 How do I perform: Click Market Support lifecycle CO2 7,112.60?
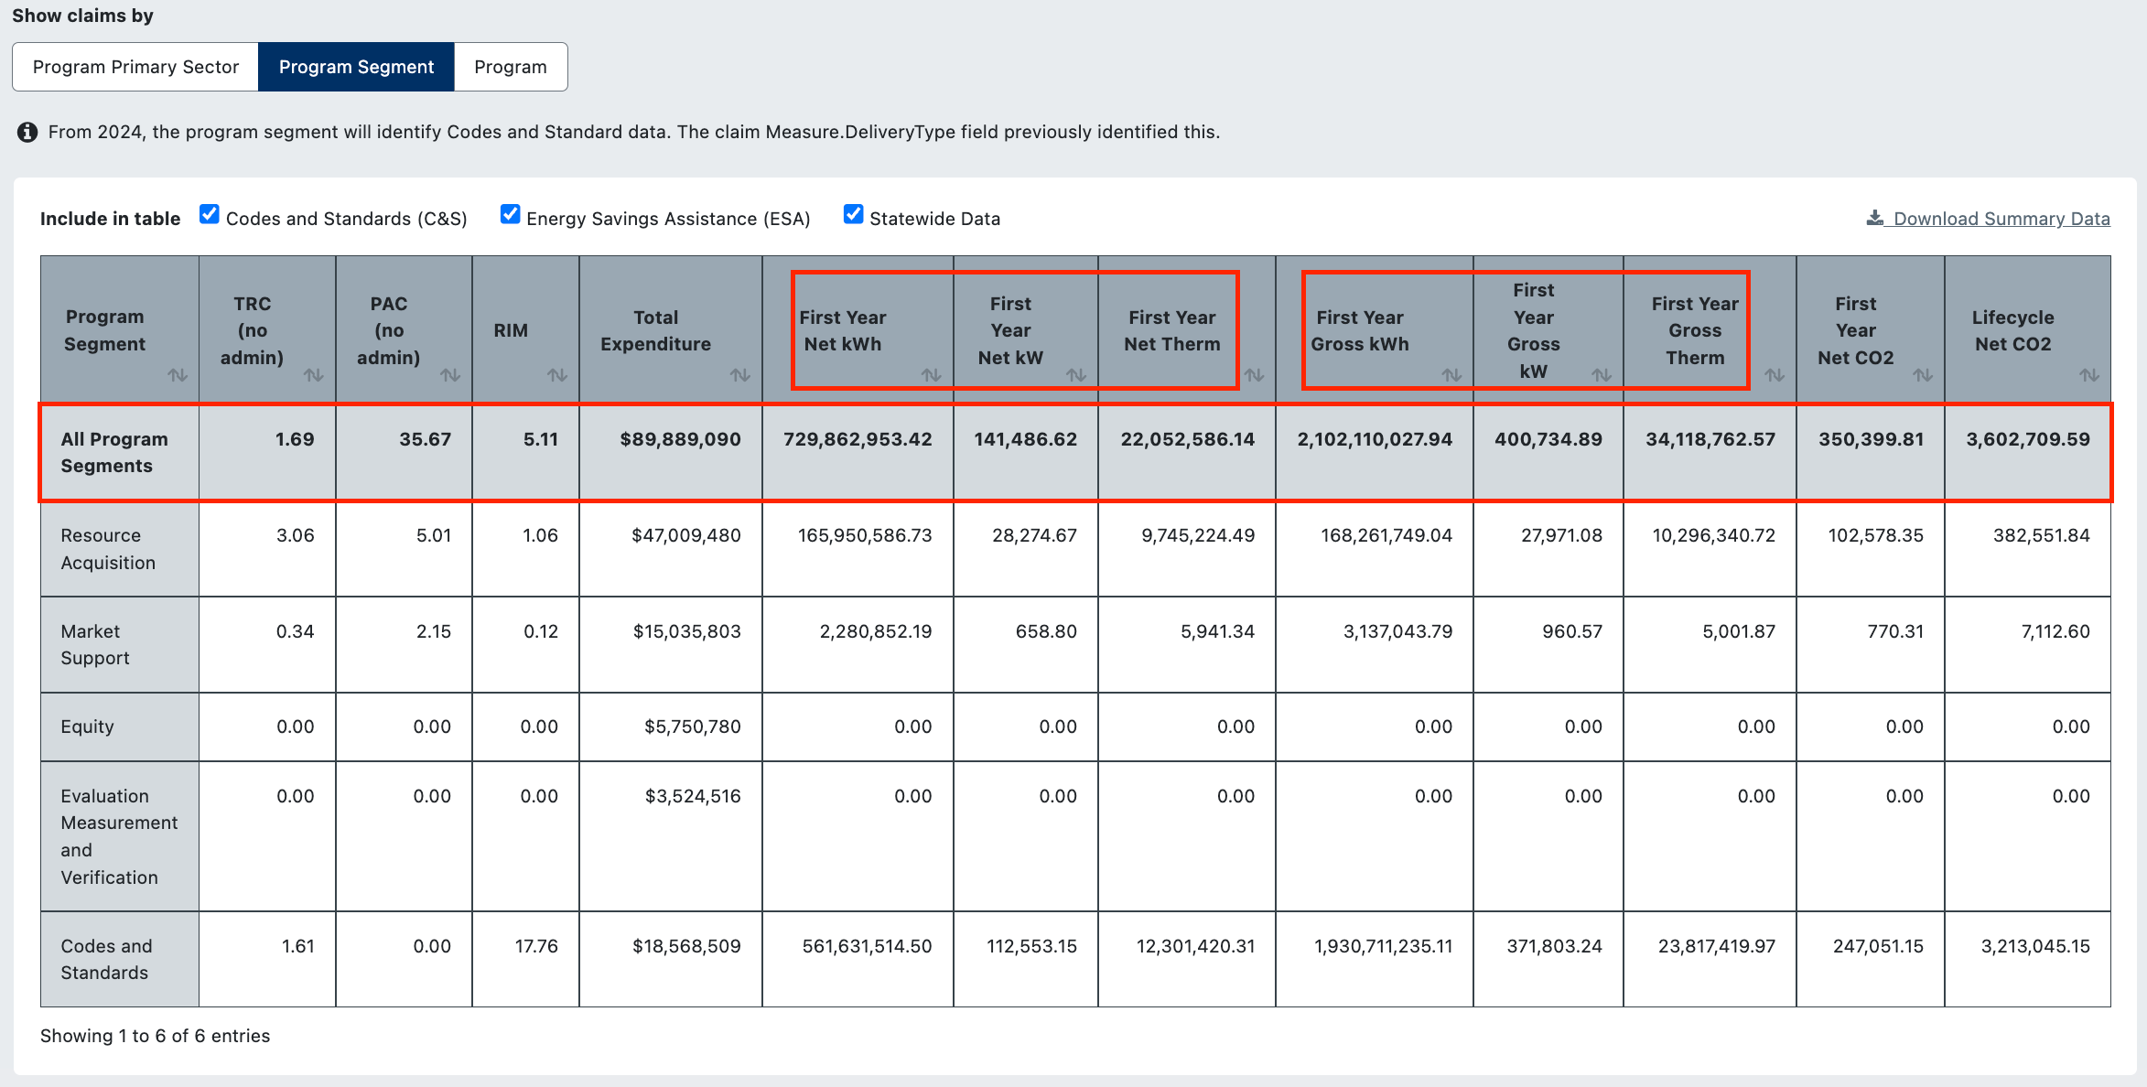point(2055,631)
